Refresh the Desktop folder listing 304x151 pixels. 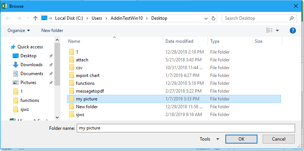[213, 18]
